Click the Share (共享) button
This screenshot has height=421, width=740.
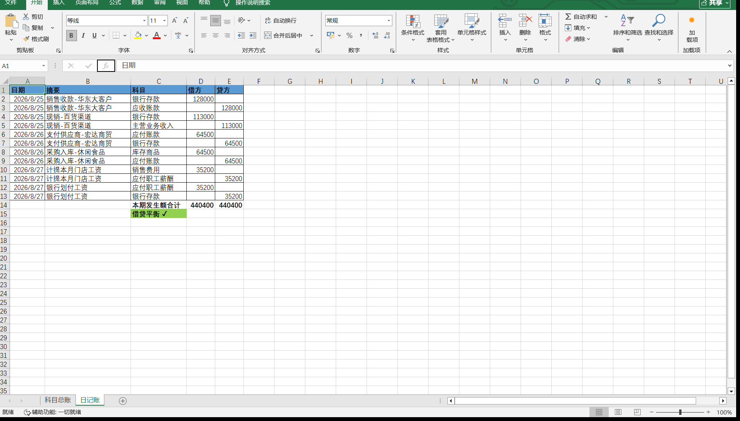[x=715, y=3]
